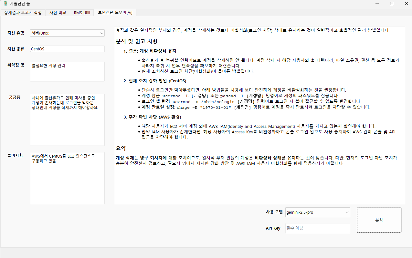Minimize the 기술진단 툴 window

(377, 4)
